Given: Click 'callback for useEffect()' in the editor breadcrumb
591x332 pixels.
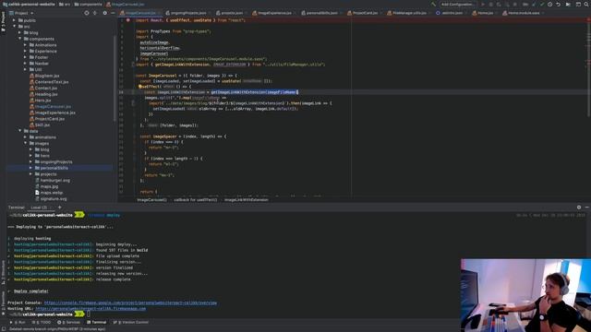Looking at the screenshot, I should [x=195, y=200].
